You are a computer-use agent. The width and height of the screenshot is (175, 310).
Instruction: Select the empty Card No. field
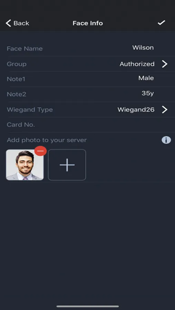(87, 125)
